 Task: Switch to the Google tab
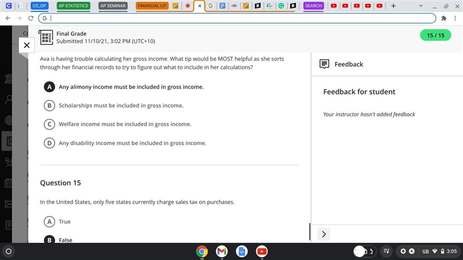(211, 6)
